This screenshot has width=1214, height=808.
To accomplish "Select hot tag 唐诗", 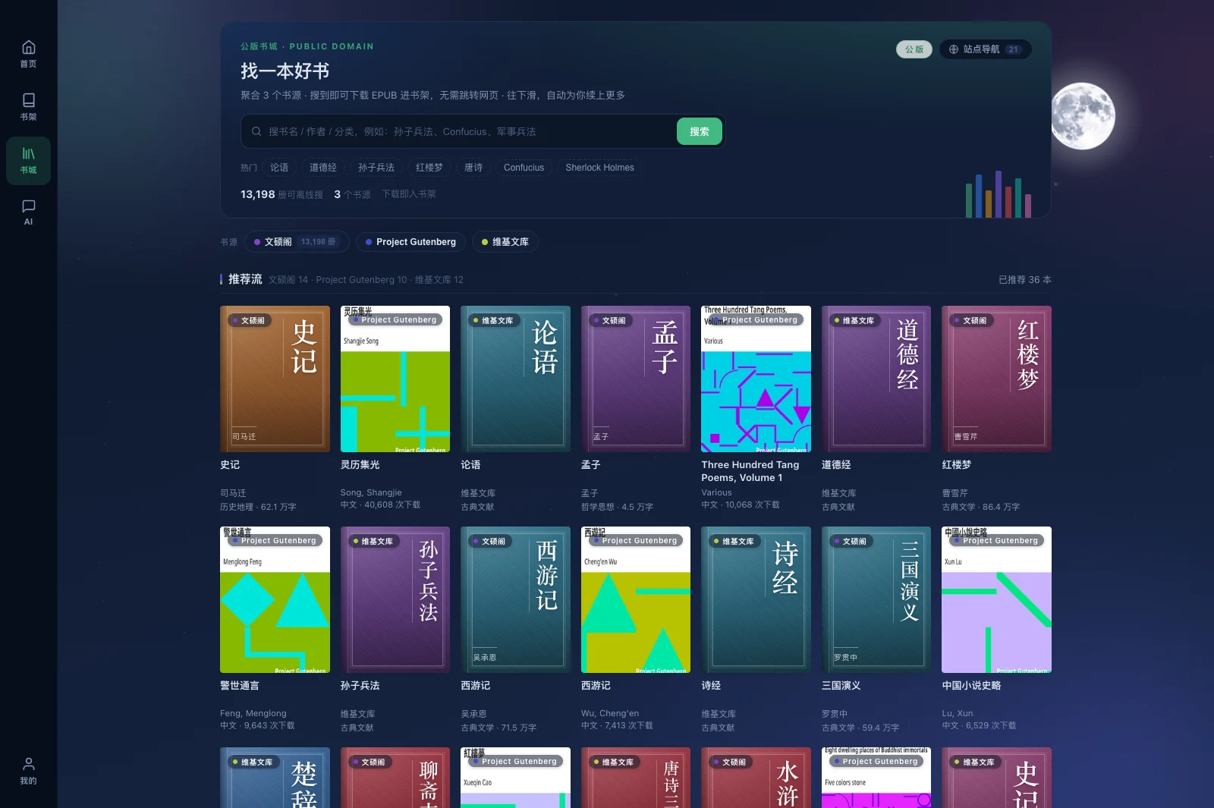I will [x=473, y=168].
